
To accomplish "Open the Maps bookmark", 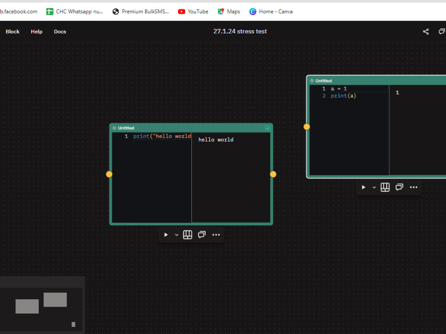I will 229,12.
